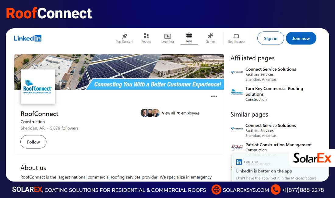Follow the RoofConnect page
Screen dimensions: 335x198
(33, 142)
